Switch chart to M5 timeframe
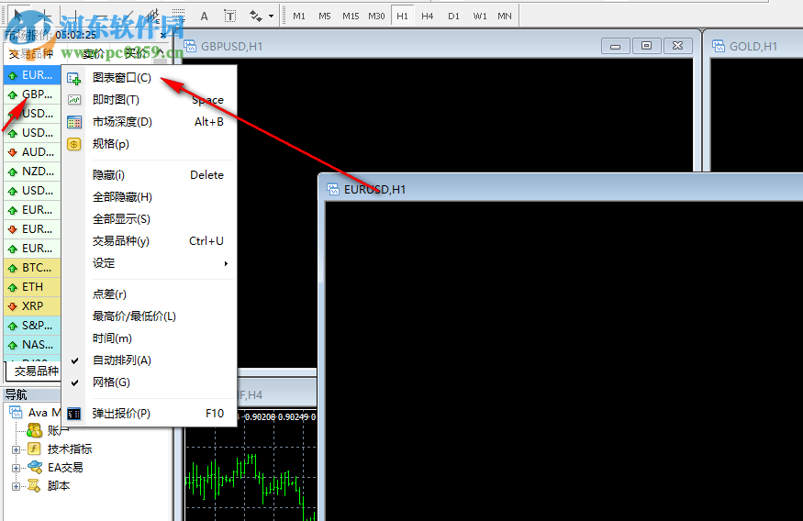803x521 pixels. pyautogui.click(x=325, y=16)
